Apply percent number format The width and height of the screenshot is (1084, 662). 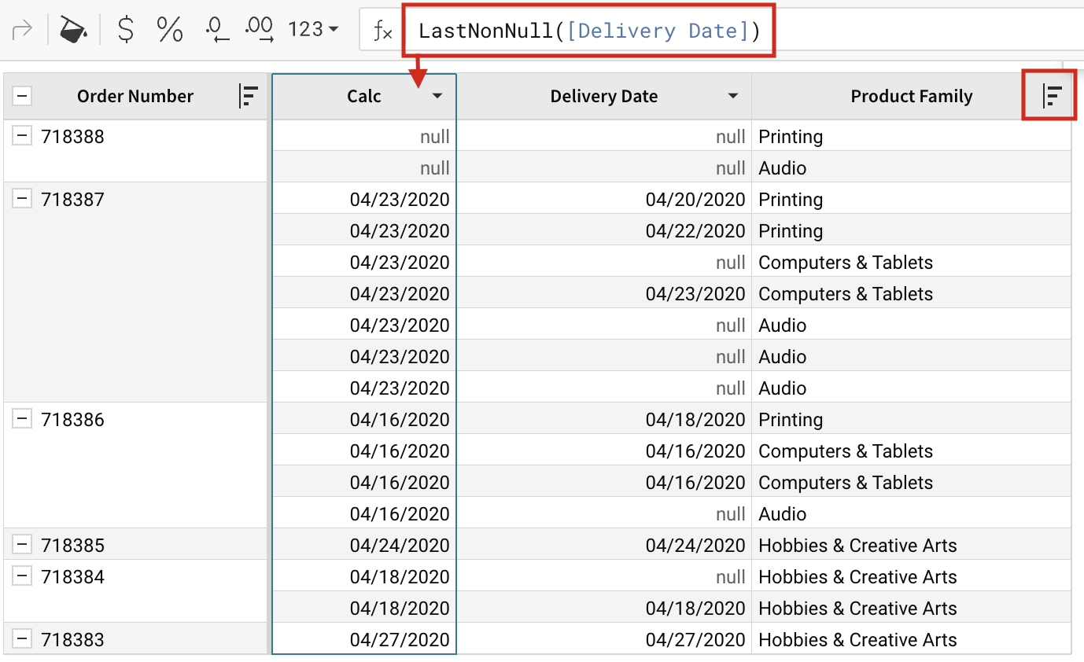pos(169,30)
